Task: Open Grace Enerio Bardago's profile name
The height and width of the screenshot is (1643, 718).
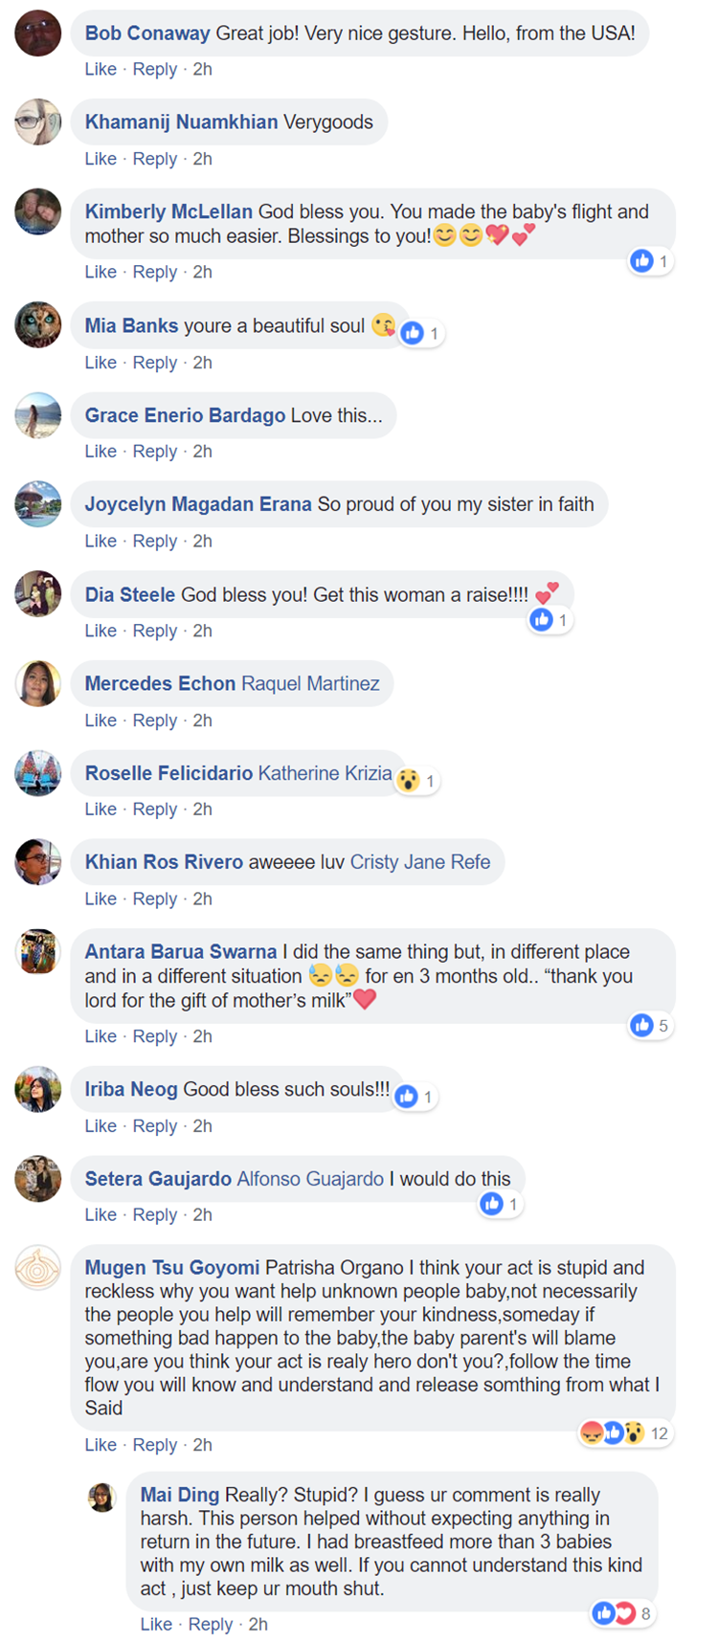Action: (185, 415)
